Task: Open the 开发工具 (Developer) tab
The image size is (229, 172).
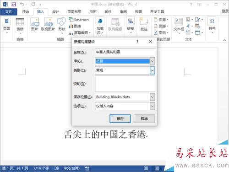Action: click(157, 11)
